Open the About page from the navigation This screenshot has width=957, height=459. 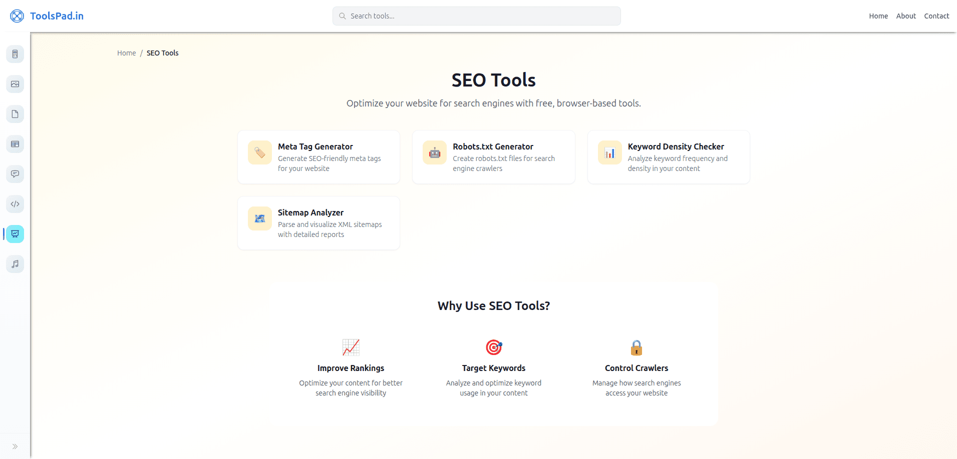[x=906, y=15]
